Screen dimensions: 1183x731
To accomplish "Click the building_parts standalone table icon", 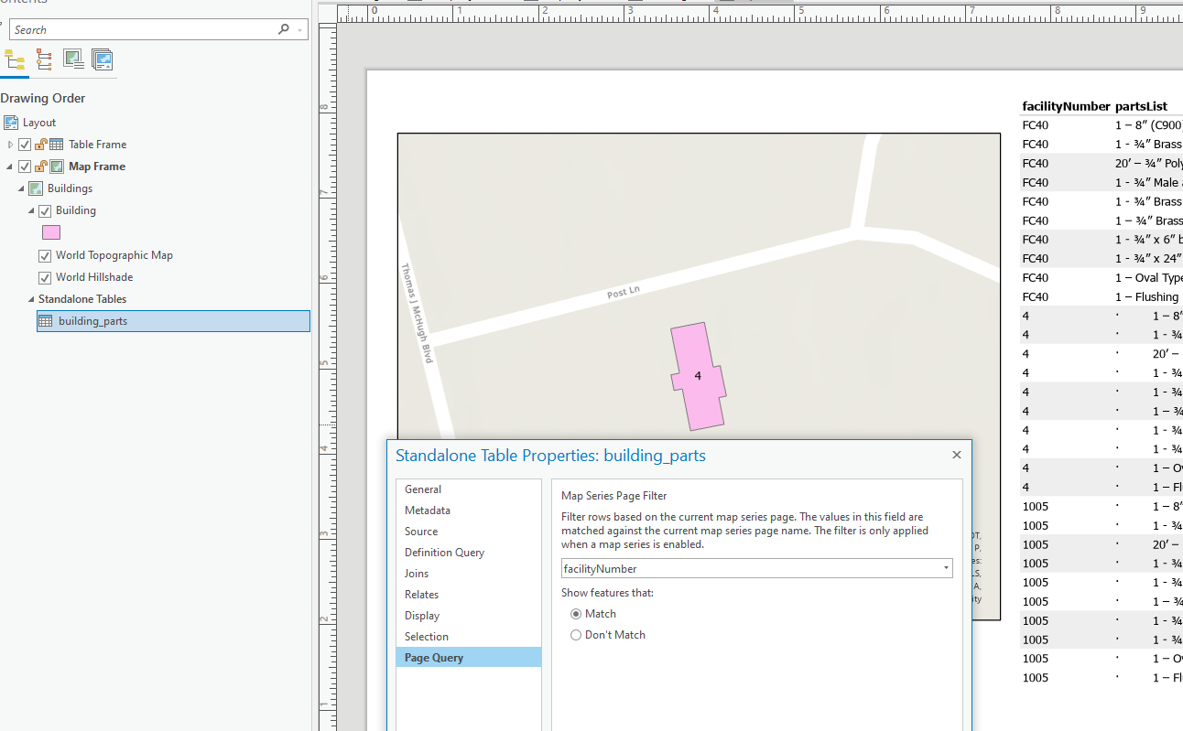I will 44,320.
